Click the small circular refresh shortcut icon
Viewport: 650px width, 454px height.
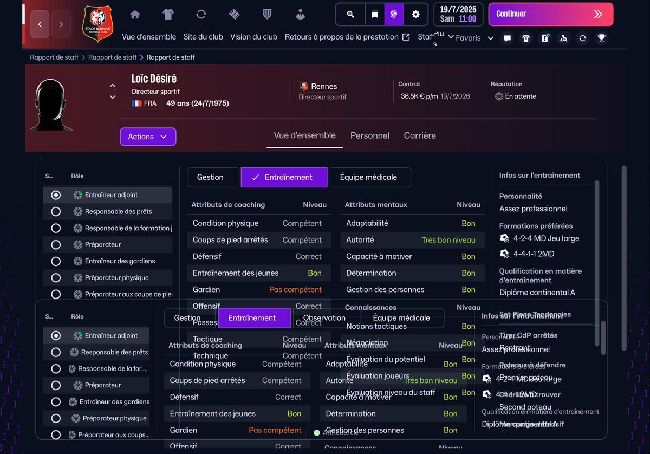[583, 38]
